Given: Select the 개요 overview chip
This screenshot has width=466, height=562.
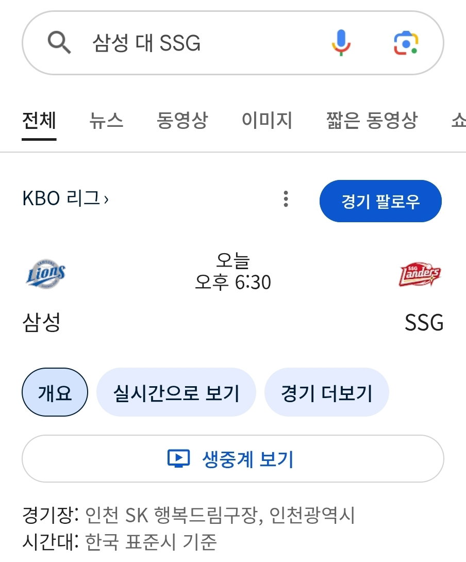Looking at the screenshot, I should click(55, 392).
